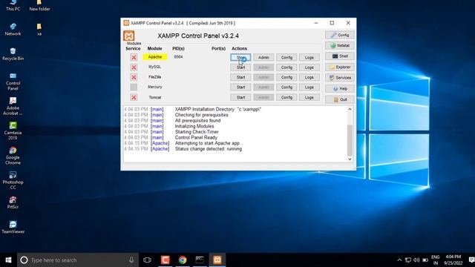The height and width of the screenshot is (267, 475).
Task: Select the Google Chrome desktop icon
Action: [x=13, y=156]
